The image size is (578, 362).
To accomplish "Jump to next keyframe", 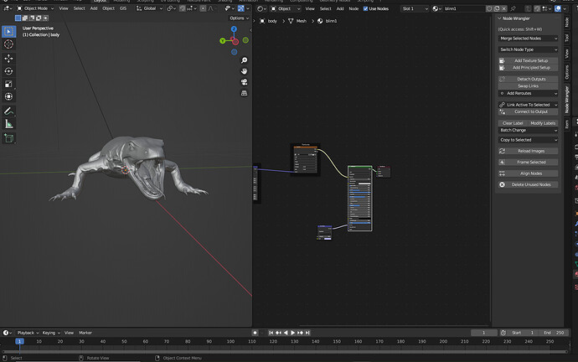I will click(x=301, y=333).
